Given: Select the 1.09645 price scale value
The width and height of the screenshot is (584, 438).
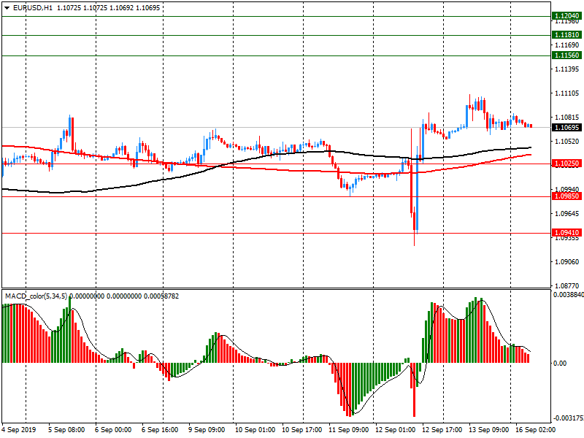Looking at the screenshot, I should click(567, 213).
